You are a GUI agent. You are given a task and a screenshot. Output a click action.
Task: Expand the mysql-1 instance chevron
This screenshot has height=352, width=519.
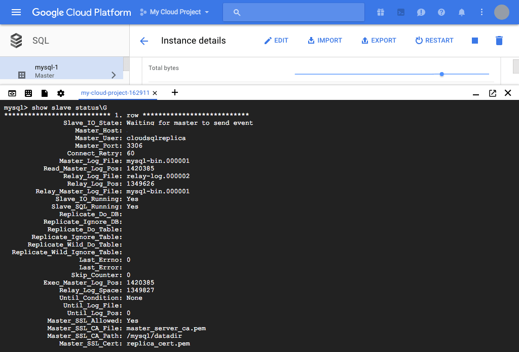tap(114, 75)
